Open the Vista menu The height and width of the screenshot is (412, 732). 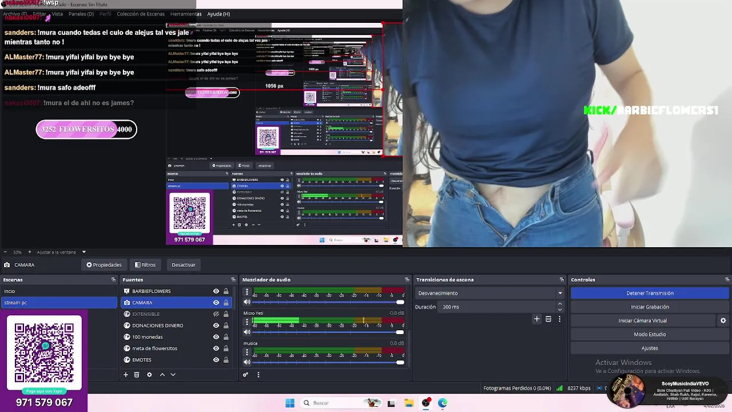pyautogui.click(x=57, y=14)
